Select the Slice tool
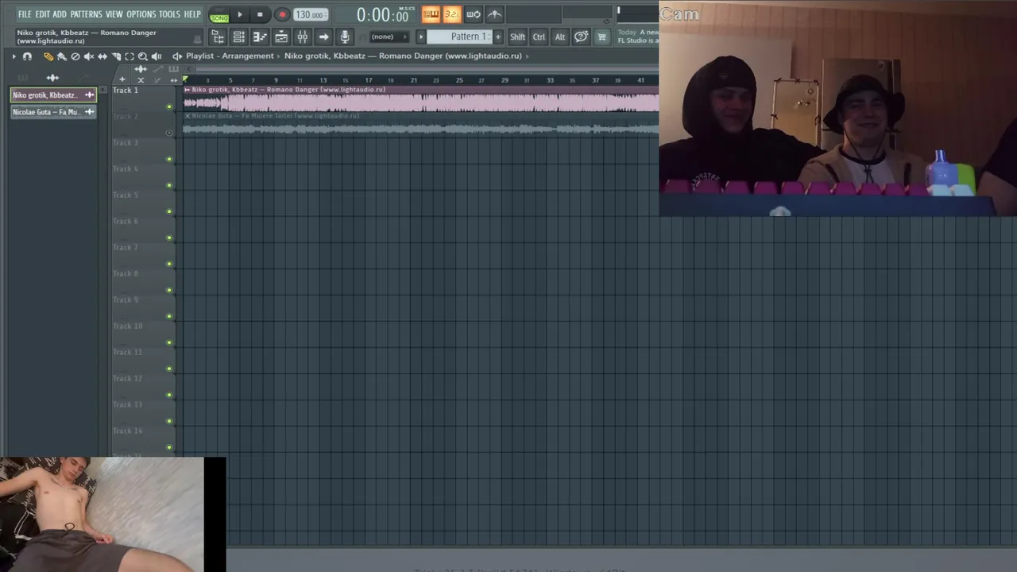The image size is (1017, 572). [x=116, y=56]
